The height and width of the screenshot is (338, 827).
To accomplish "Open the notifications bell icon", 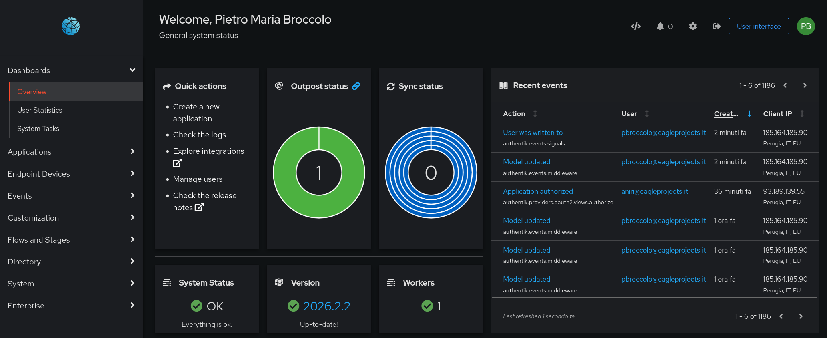I will pyautogui.click(x=660, y=26).
